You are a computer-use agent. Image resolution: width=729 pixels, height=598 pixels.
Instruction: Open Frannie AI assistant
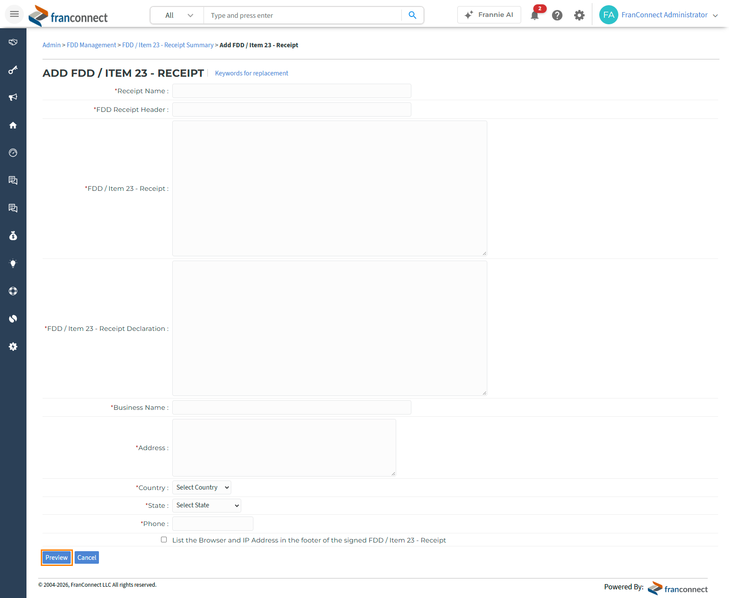coord(489,15)
